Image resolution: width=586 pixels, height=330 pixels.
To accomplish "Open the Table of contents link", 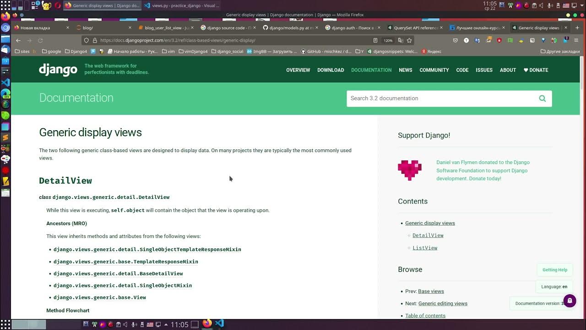I will (425, 316).
